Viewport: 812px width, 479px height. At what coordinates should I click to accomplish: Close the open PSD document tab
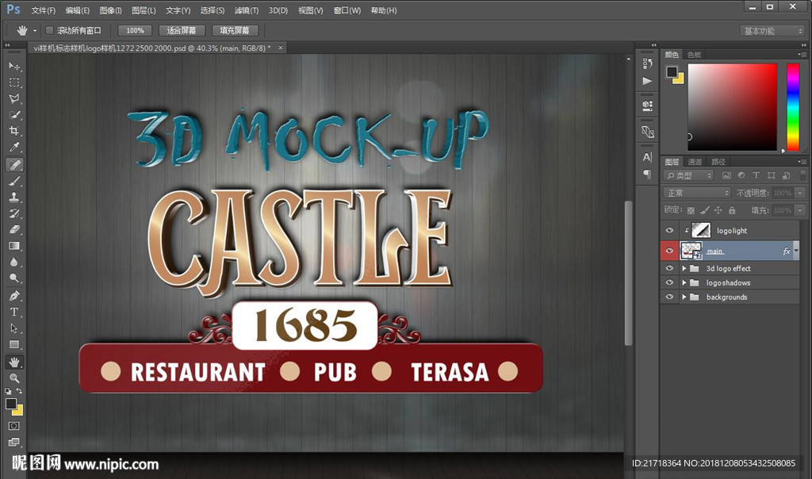[281, 48]
